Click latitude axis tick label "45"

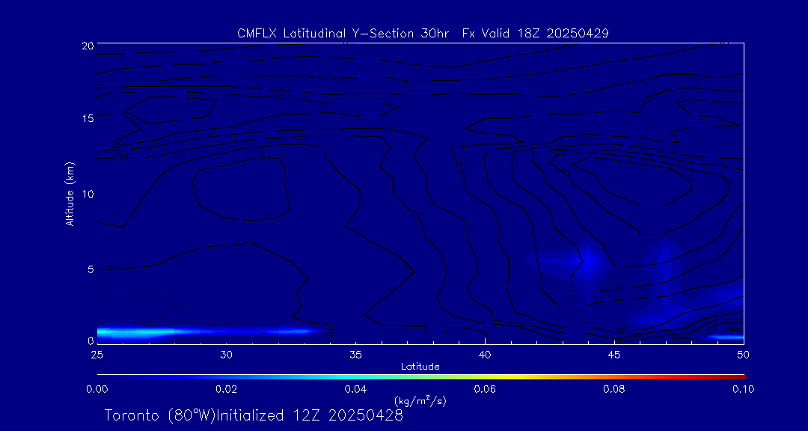614,354
